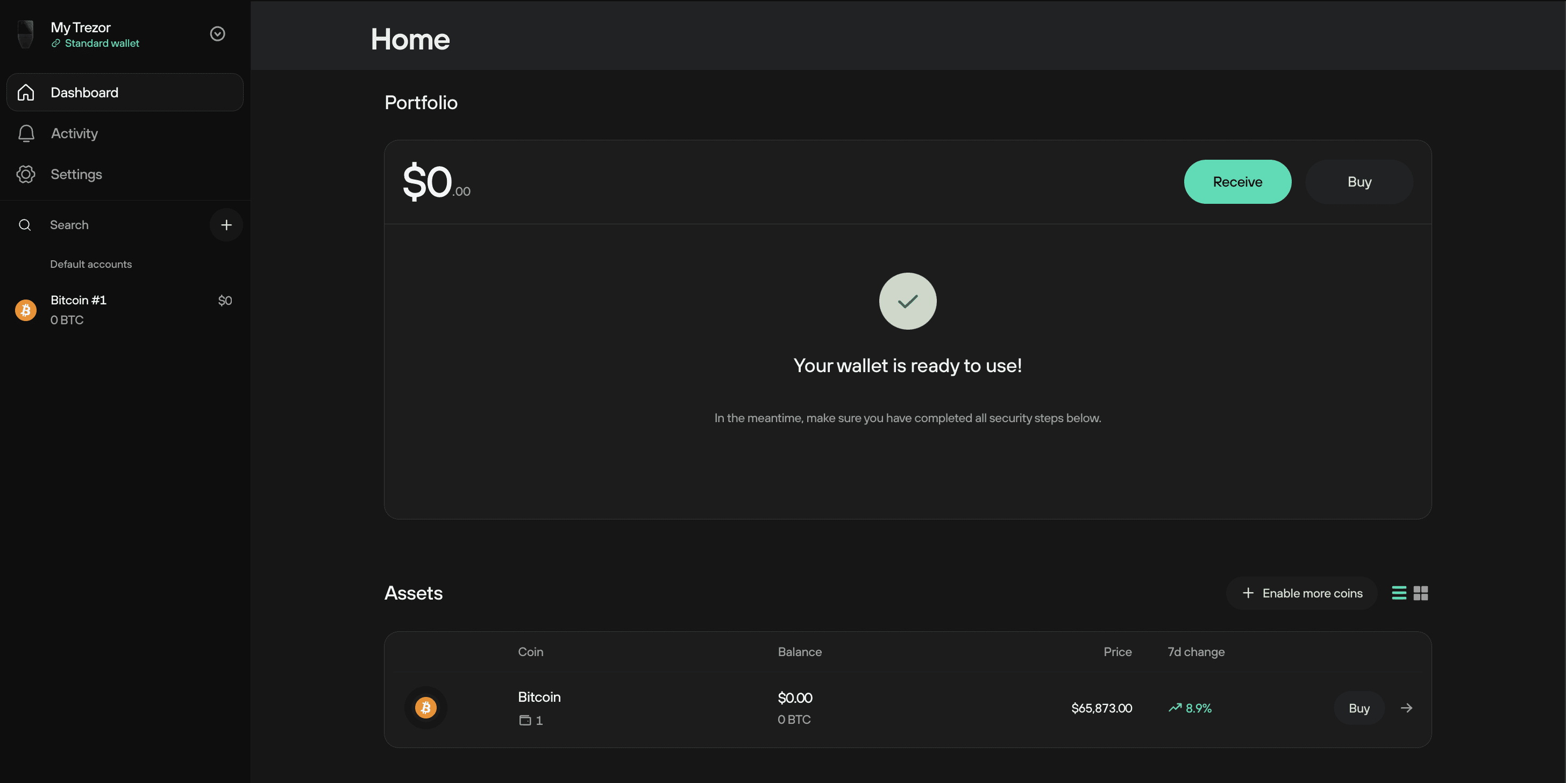The width and height of the screenshot is (1566, 783).
Task: Open Settings from the sidebar
Action: point(76,174)
